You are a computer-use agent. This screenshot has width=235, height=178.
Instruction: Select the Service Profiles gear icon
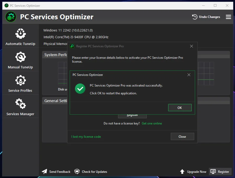tap(20, 80)
